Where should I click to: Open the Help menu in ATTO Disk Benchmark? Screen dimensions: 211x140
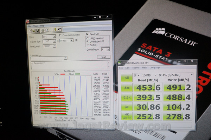pos(42,26)
